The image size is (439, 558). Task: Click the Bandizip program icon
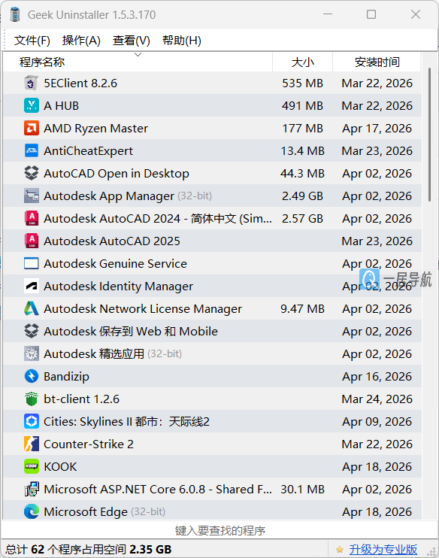(x=32, y=376)
